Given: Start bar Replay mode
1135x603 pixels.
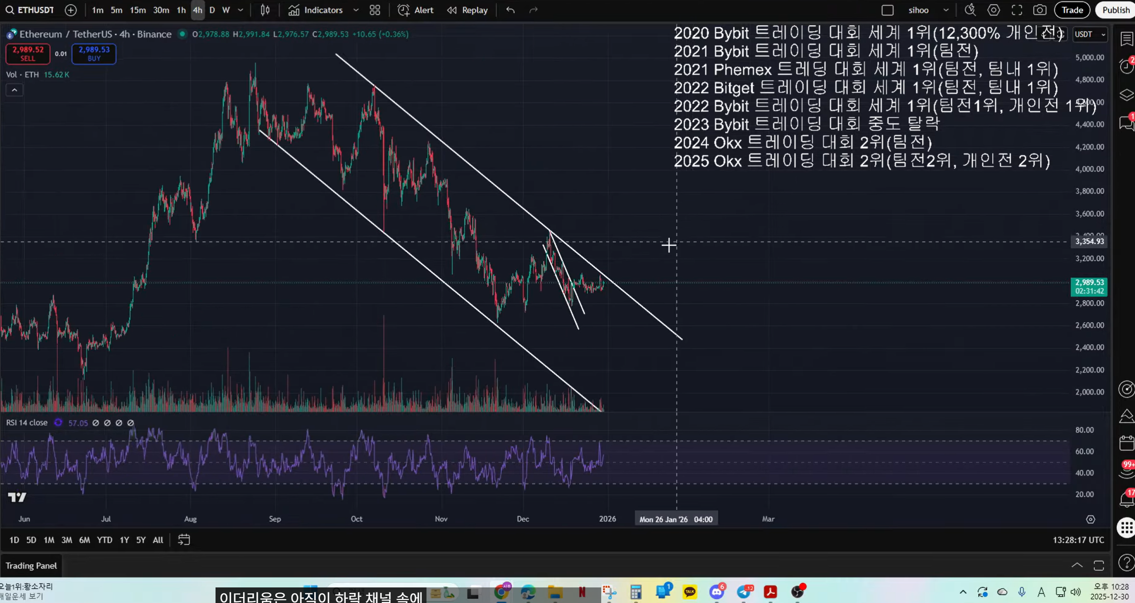Looking at the screenshot, I should pyautogui.click(x=467, y=10).
